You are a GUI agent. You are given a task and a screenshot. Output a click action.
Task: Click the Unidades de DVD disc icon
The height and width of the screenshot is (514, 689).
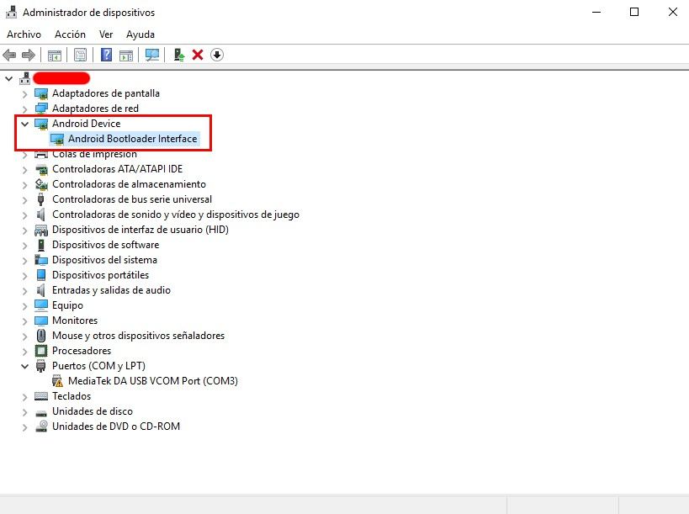[x=41, y=427]
